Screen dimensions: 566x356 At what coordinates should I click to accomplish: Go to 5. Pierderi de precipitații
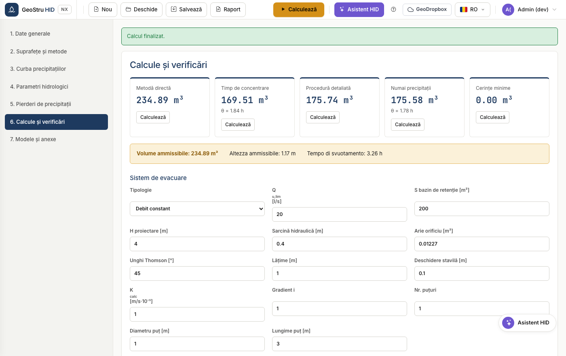click(56, 104)
